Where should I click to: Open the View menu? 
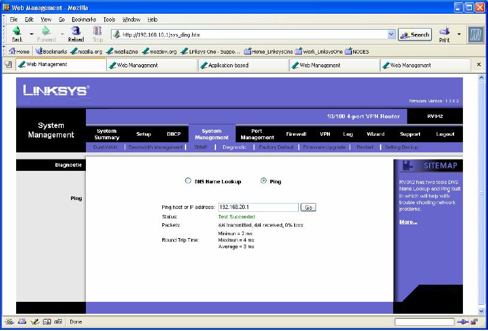pos(46,19)
